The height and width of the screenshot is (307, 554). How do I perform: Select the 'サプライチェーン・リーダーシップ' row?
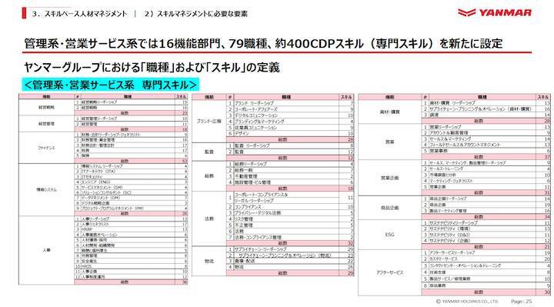pyautogui.click(x=290, y=249)
